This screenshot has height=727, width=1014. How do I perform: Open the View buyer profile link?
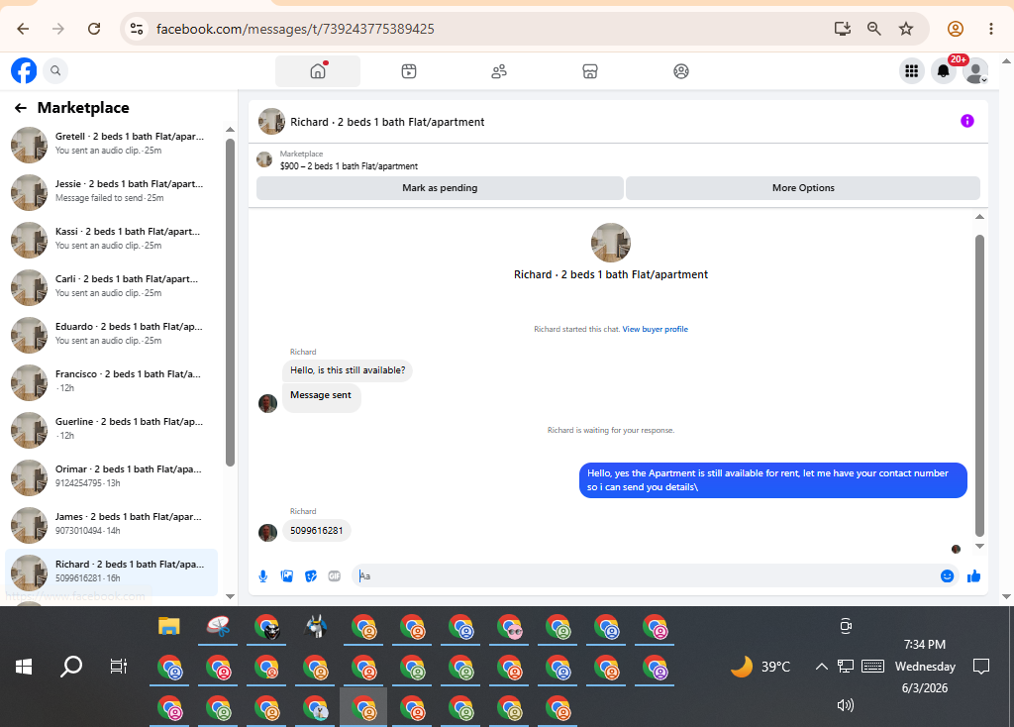coord(656,329)
